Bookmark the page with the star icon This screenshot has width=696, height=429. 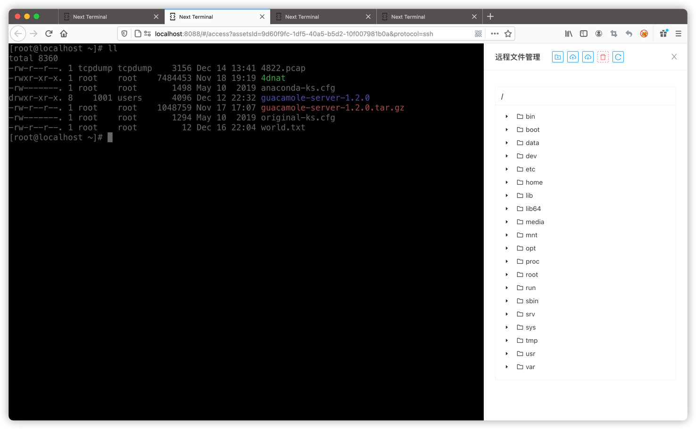coord(508,33)
